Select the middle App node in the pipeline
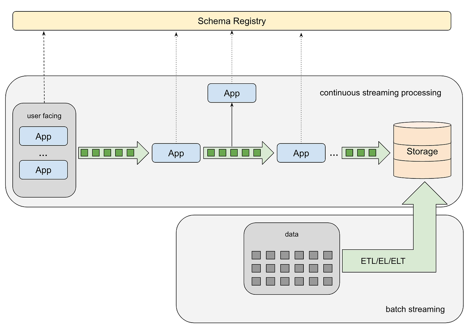470x332 pixels. tap(176, 153)
